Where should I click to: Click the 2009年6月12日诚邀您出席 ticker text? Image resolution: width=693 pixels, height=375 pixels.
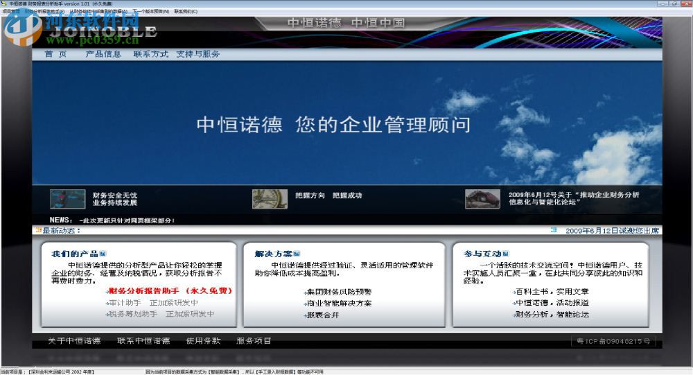pos(612,230)
